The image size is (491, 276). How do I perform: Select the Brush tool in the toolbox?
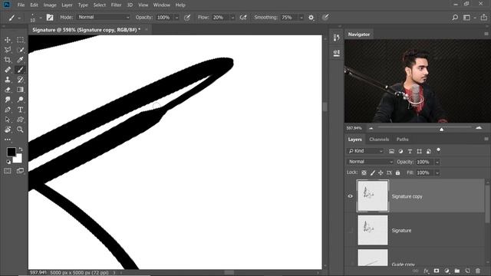point(21,70)
